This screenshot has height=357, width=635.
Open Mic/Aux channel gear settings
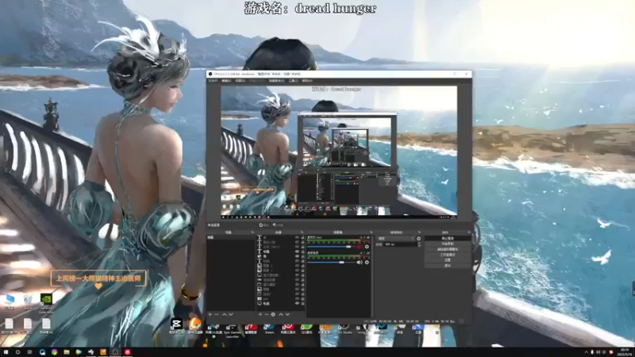367,247
